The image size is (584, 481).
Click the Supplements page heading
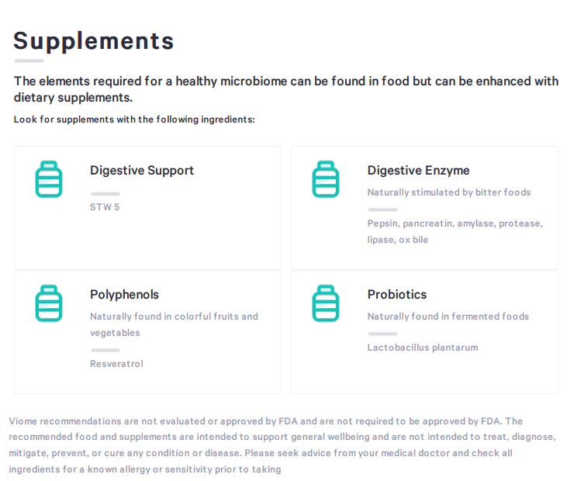coord(94,41)
